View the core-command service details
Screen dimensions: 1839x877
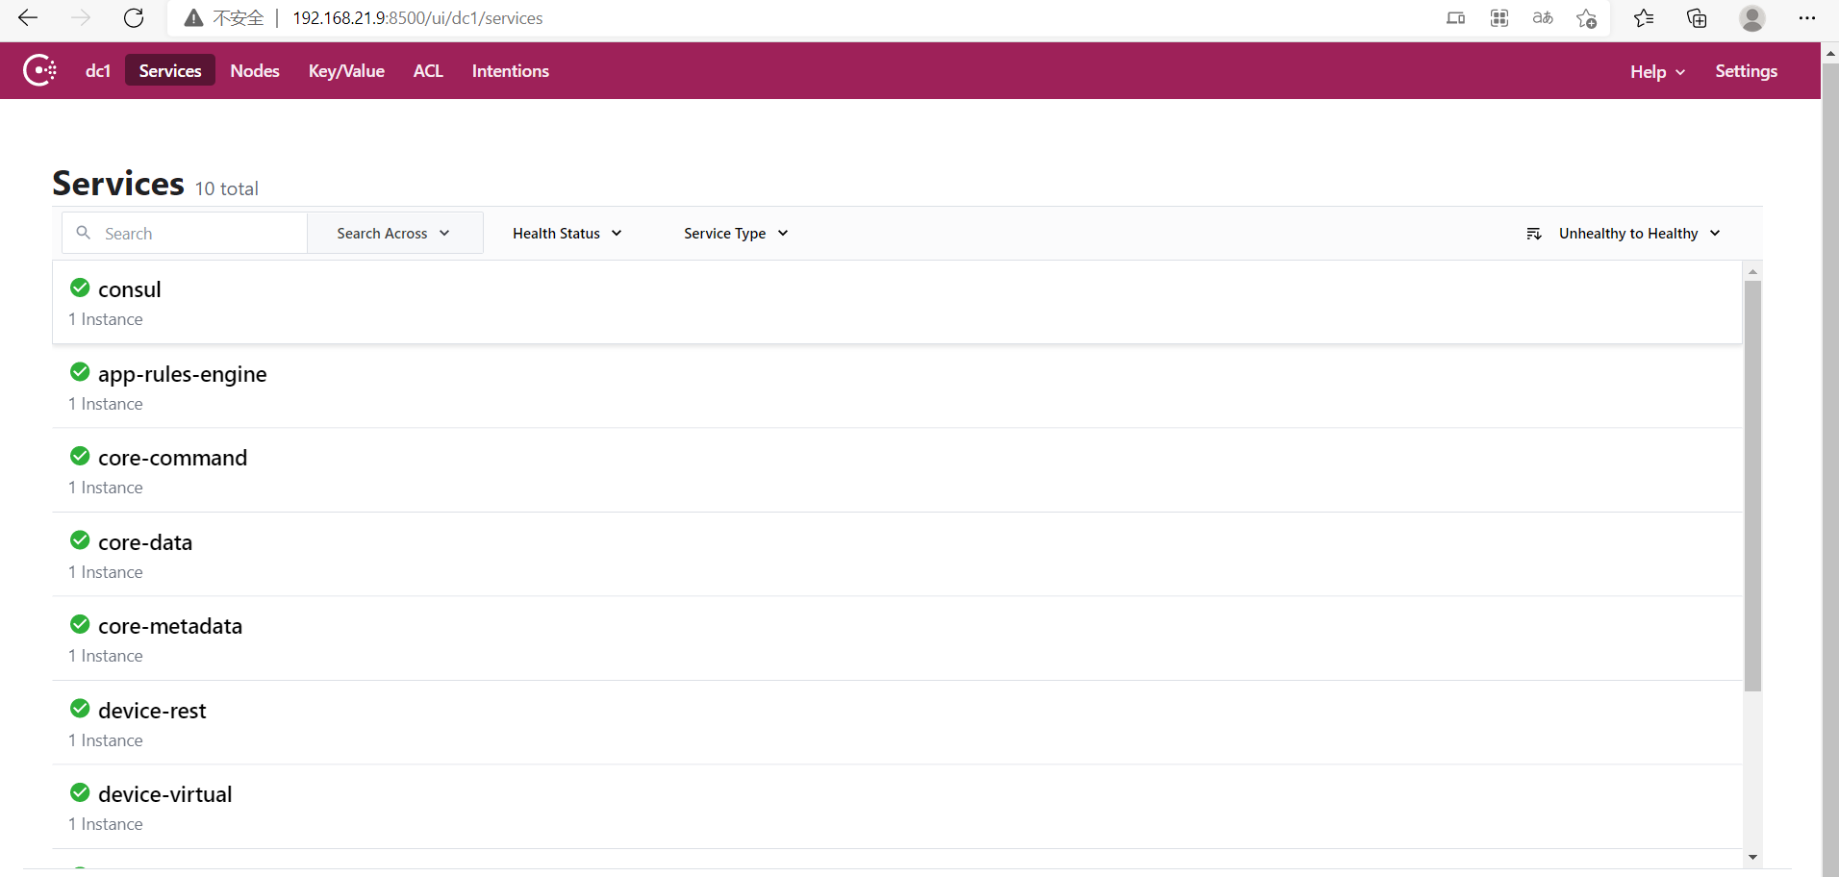pyautogui.click(x=896, y=470)
